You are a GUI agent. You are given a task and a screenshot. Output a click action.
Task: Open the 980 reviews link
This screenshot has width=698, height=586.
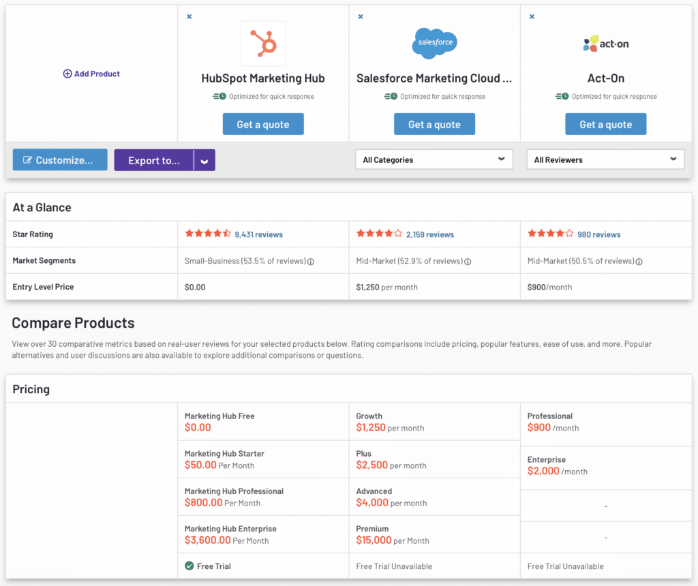(x=598, y=234)
